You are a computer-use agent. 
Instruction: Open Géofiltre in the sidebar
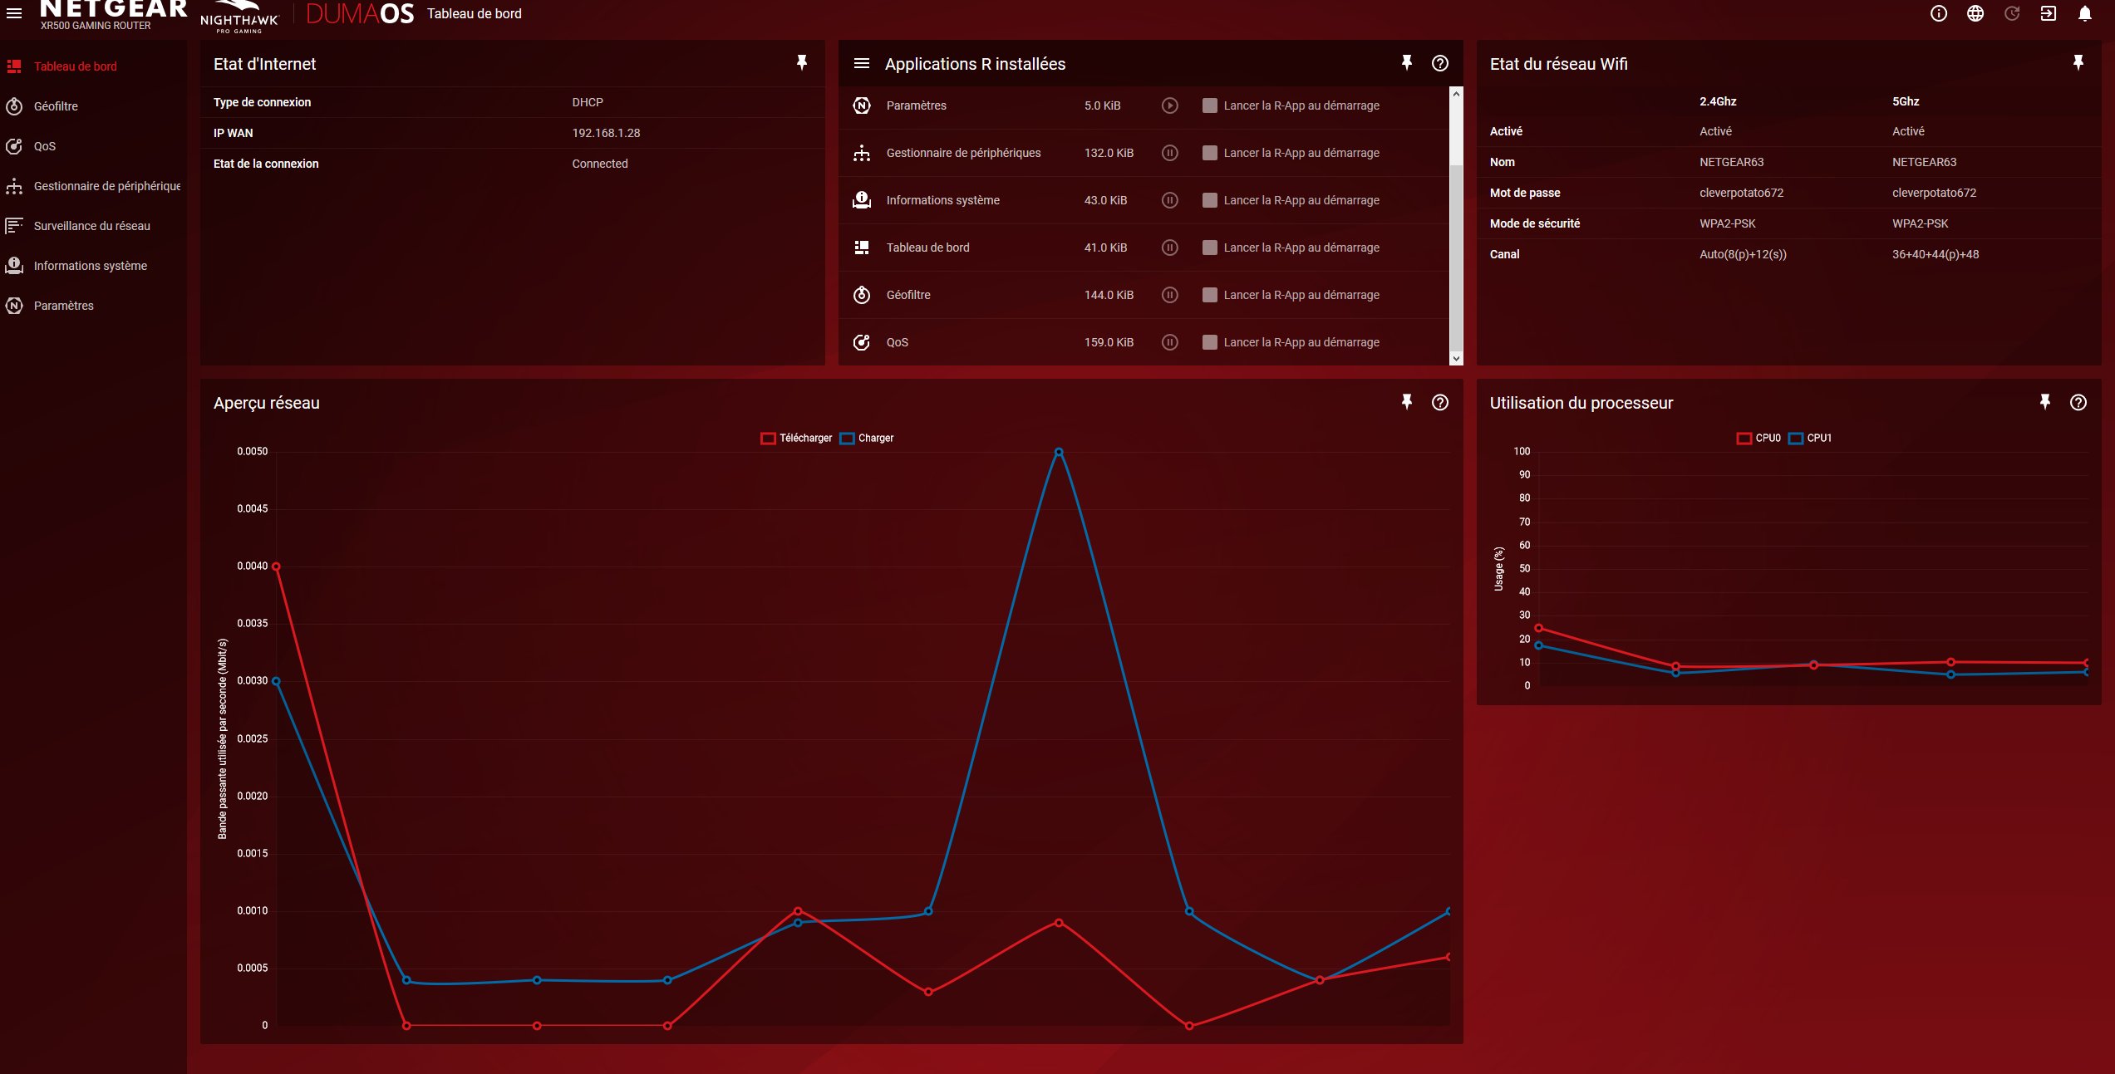coord(56,106)
